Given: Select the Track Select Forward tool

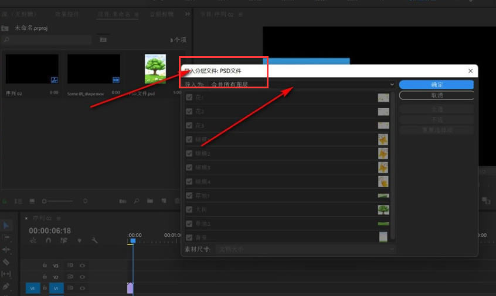Looking at the screenshot, I should [6, 238].
